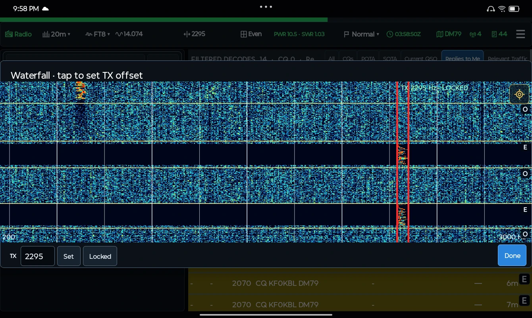Image resolution: width=532 pixels, height=318 pixels.
Task: Tap the antenna count 4 indicator
Action: tap(475, 34)
